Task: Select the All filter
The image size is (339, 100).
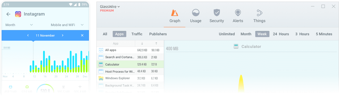Action: (105, 34)
